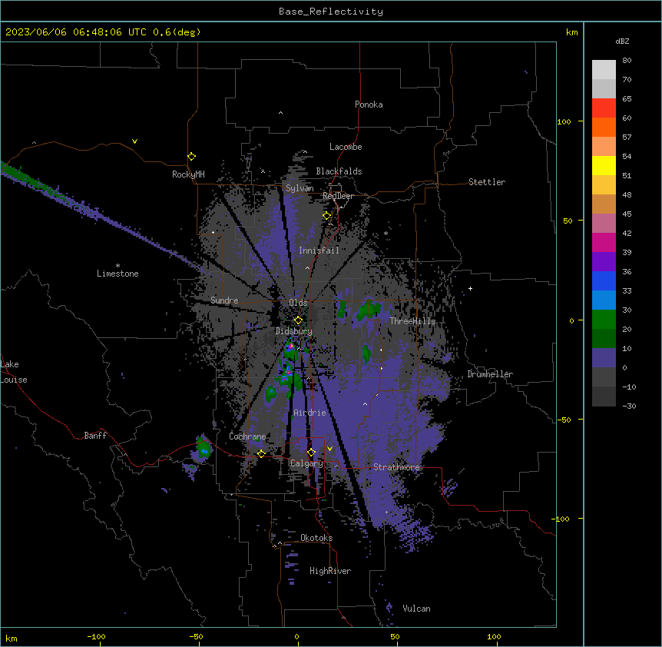
Task: Click the yellow 54 dBZ legend swatch
Action: pos(604,165)
